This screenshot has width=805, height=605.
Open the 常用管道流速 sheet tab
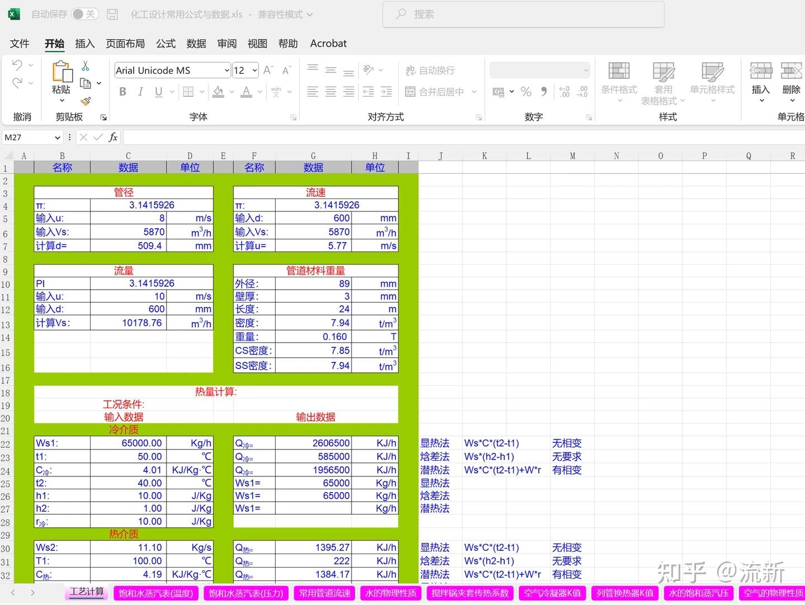tap(325, 593)
